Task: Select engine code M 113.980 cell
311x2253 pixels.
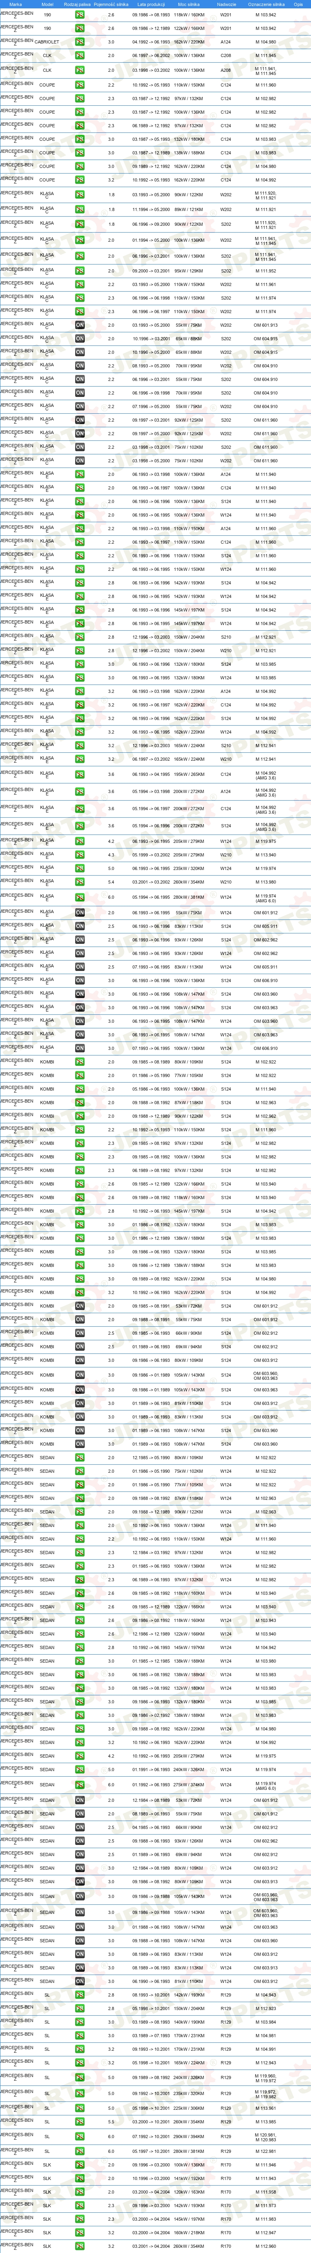Action: 266,882
